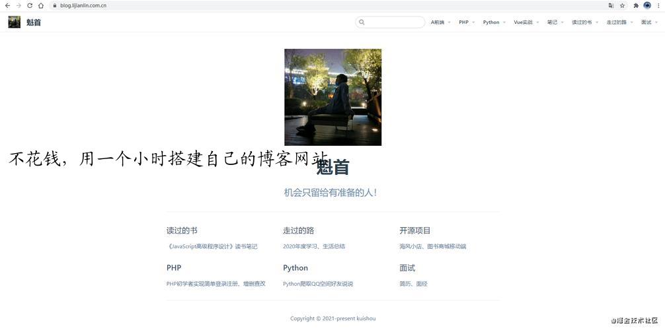Click the tagline 机会只留给有准备的人!
Viewport: 665px width, 330px height.
point(331,192)
